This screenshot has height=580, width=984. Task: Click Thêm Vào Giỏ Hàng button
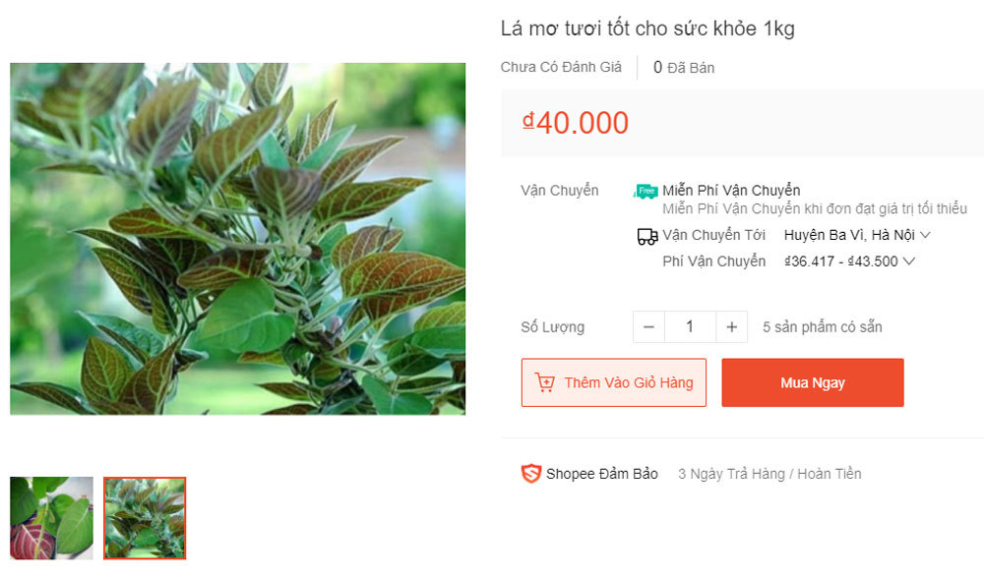(x=614, y=382)
